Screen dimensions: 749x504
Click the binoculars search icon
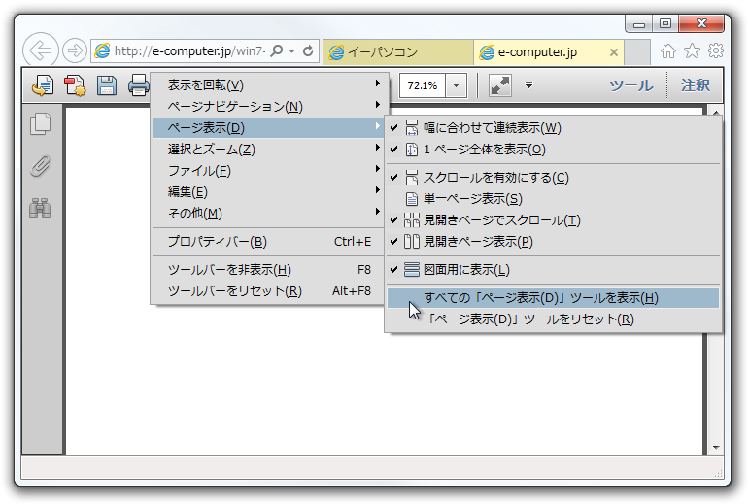click(40, 207)
